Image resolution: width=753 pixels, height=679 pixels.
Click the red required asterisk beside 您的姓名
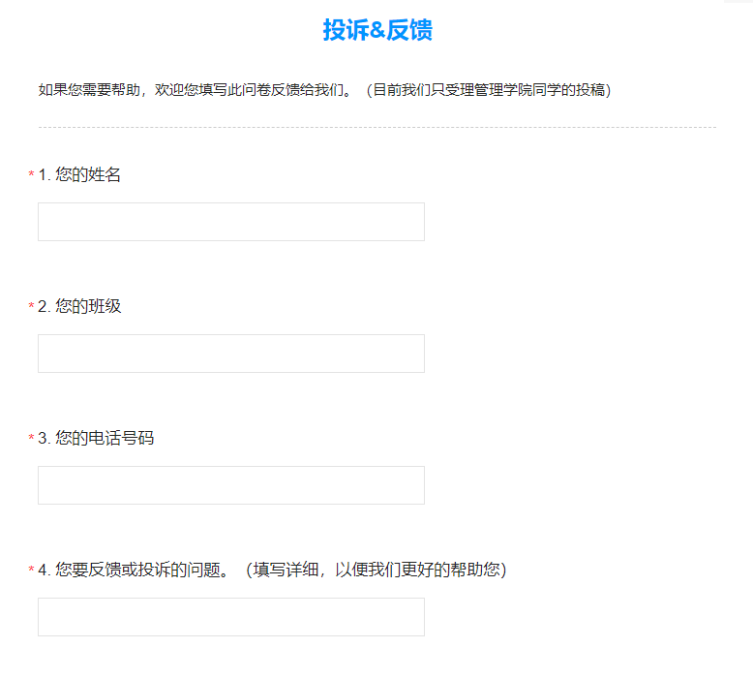click(31, 176)
